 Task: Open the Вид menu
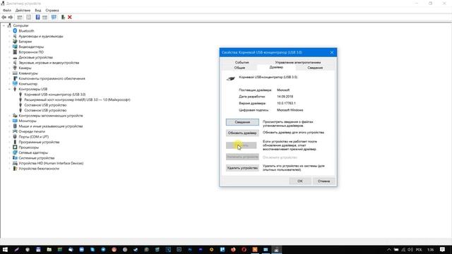(38, 11)
